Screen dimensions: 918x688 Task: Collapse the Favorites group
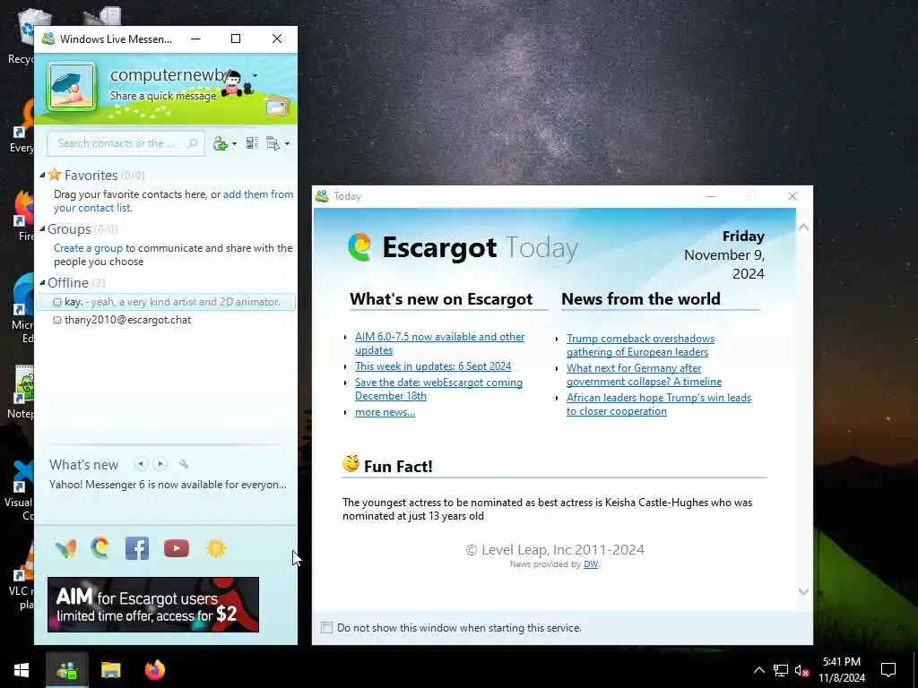click(x=42, y=175)
